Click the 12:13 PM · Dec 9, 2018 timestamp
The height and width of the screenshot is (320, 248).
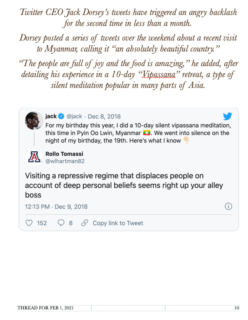[56, 207]
